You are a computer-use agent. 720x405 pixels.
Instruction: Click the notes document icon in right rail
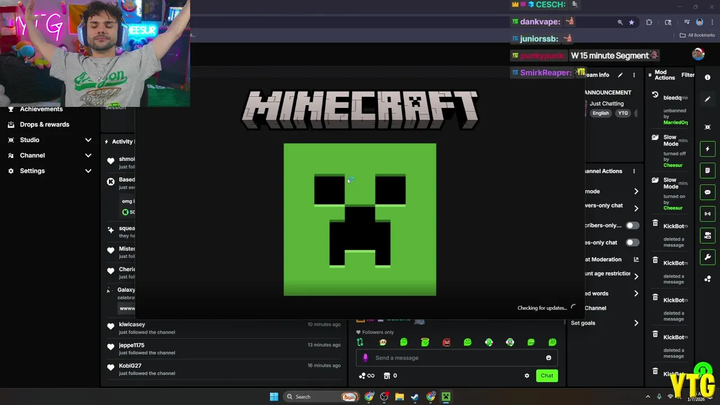[x=708, y=170]
